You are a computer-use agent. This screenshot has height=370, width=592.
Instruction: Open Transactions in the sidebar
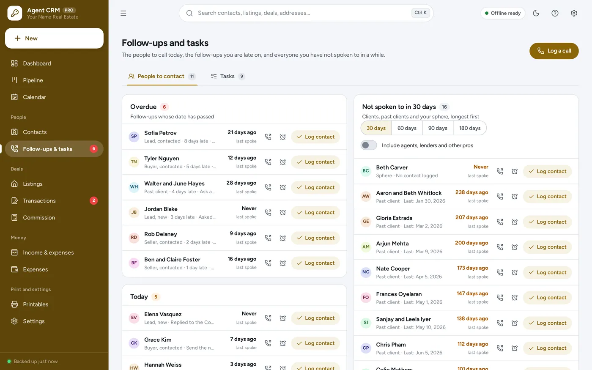pos(54,201)
